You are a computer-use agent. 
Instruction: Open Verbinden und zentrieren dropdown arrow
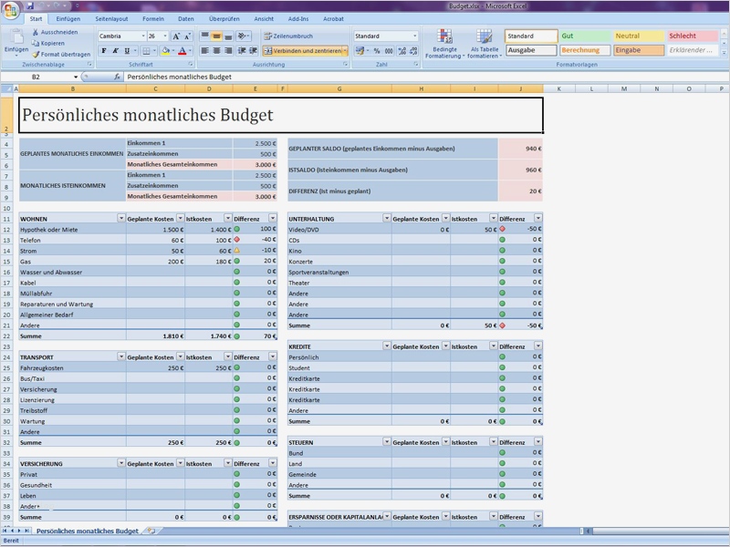pos(345,51)
